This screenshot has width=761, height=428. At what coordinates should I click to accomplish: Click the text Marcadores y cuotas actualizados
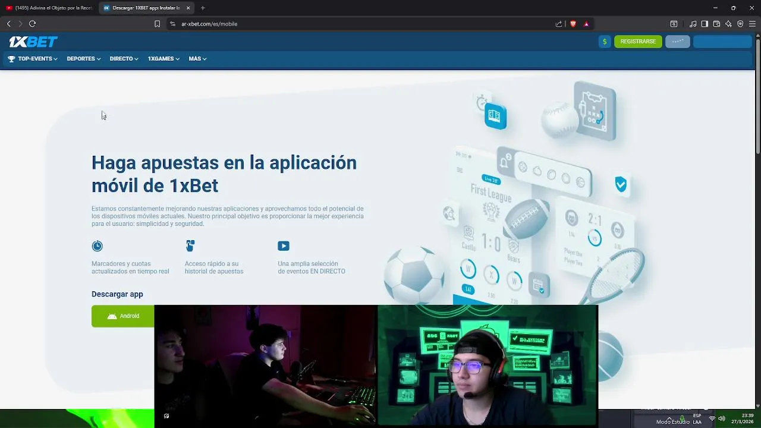point(130,267)
